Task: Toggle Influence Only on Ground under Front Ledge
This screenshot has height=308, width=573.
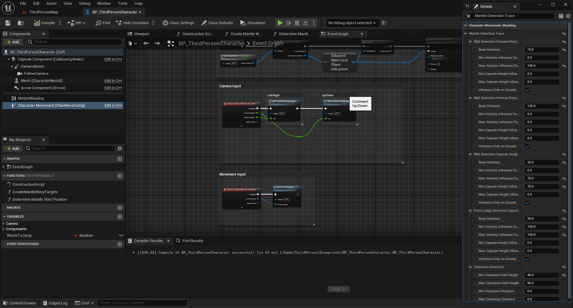Action: [527, 259]
